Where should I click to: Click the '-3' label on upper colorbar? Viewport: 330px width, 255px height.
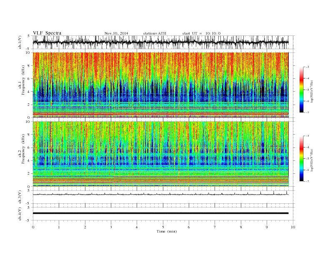(x=307, y=67)
